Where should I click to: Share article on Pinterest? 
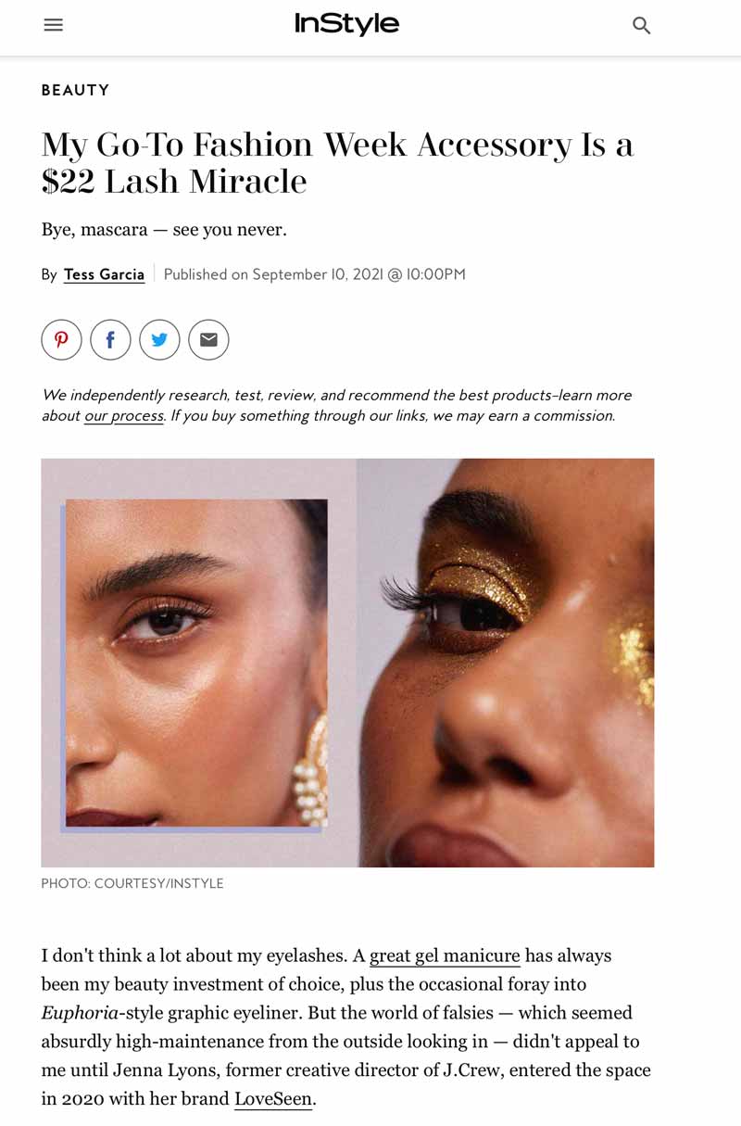(x=61, y=340)
